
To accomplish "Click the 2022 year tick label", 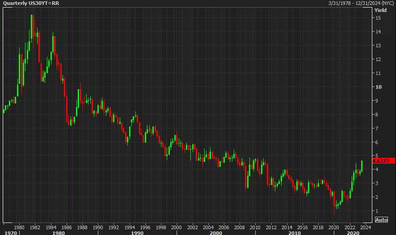I will pyautogui.click(x=350, y=227).
